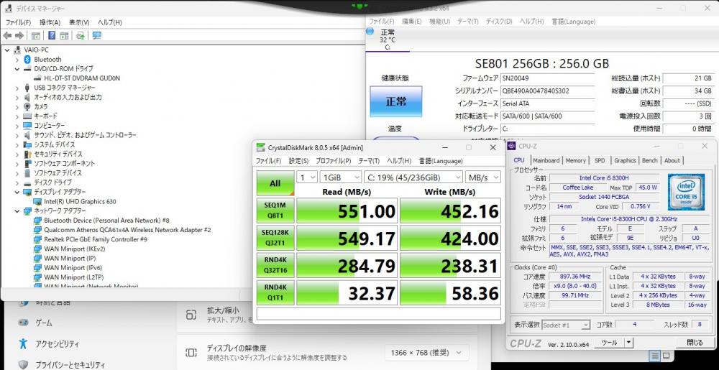719x370 pixels.
Task: Click the back arrow in Device Manager toolbar
Action: click(7, 36)
